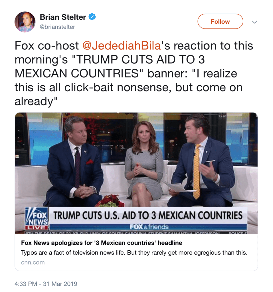Open Brian Stelter's profile avatar
This screenshot has height=292, width=273.
pyautogui.click(x=25, y=22)
